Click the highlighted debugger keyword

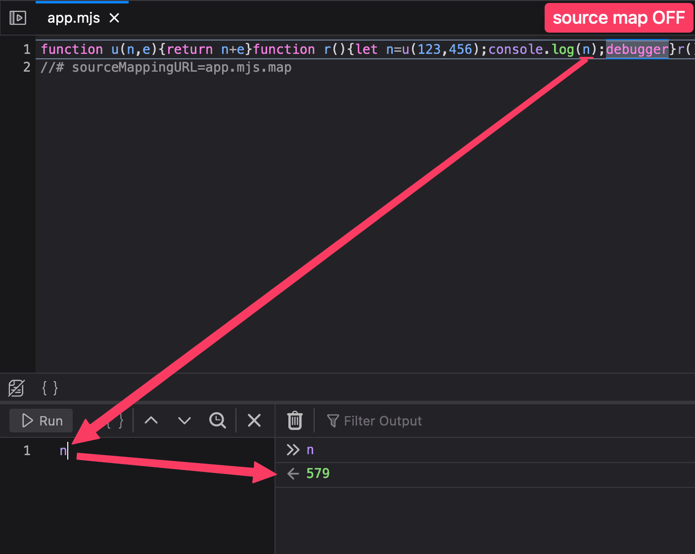tap(637, 49)
